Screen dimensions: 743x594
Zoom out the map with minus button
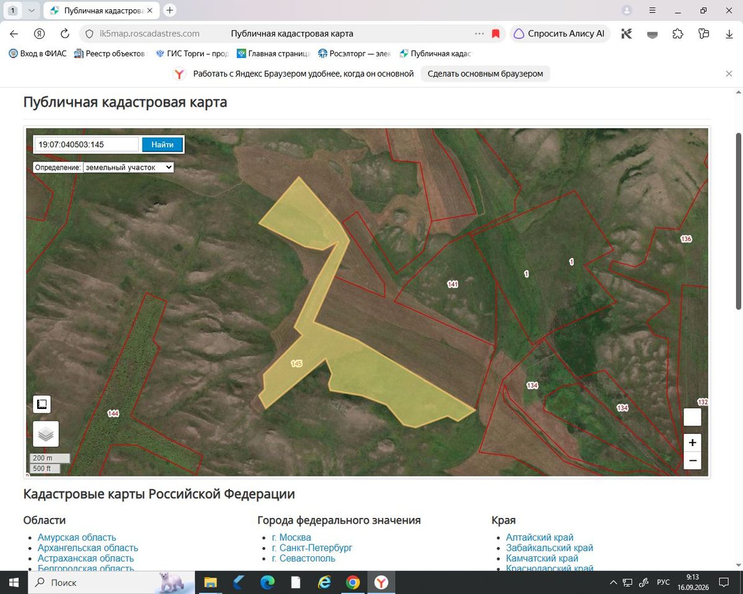692,460
